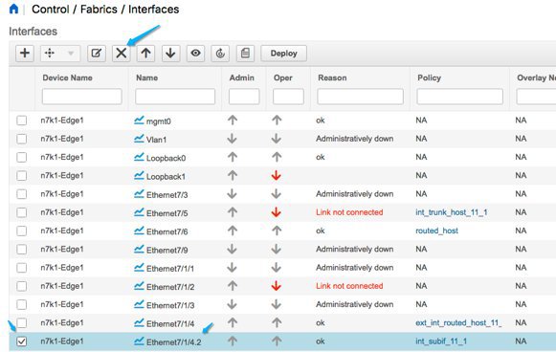Click the no shutdown up-arrow toolbar icon
Screen dimensions: 556x352
[x=145, y=54]
